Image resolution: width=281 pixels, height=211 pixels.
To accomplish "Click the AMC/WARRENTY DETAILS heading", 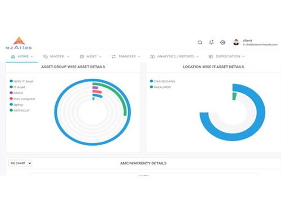I will [143, 163].
